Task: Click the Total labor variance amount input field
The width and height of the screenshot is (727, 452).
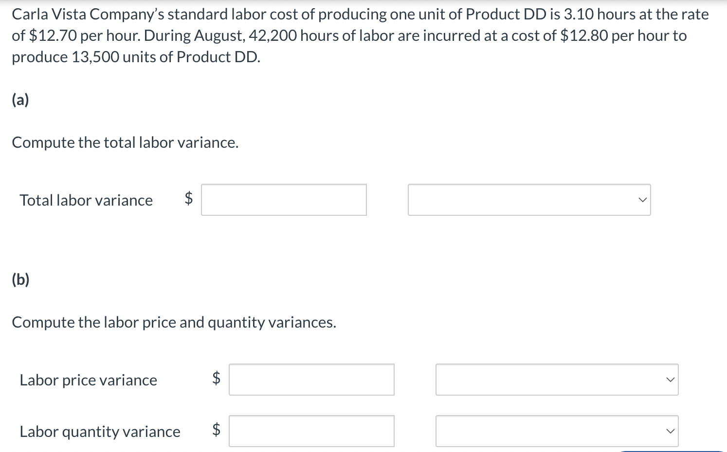Action: (x=284, y=200)
